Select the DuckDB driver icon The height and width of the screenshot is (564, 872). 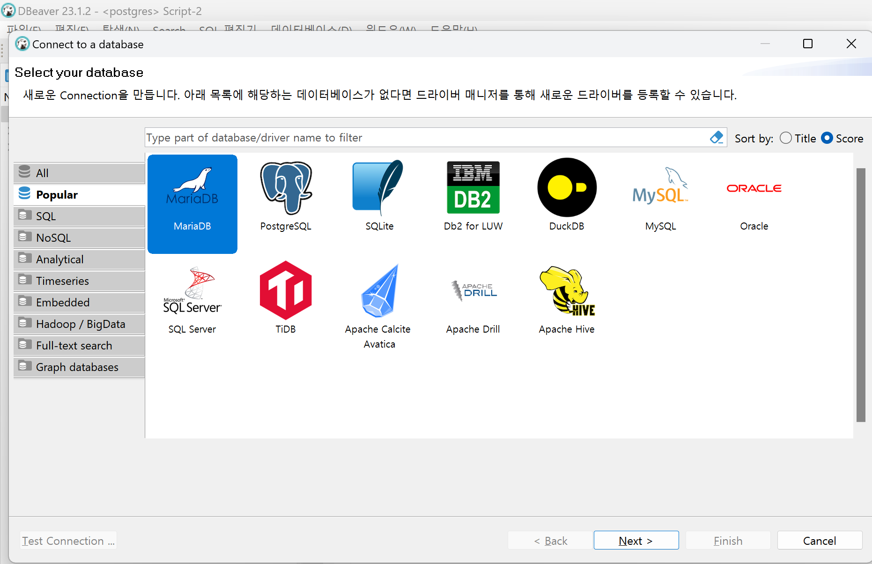567,187
